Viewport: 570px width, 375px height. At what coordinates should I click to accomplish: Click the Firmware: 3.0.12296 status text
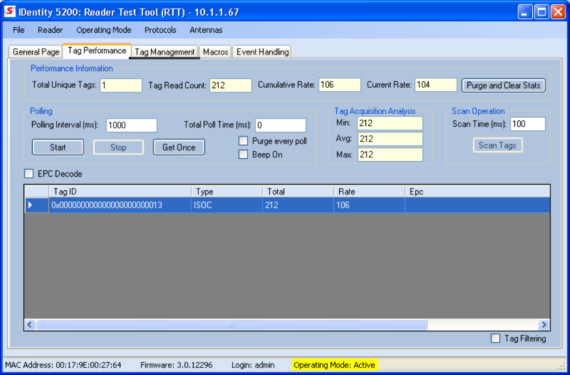coord(176,365)
